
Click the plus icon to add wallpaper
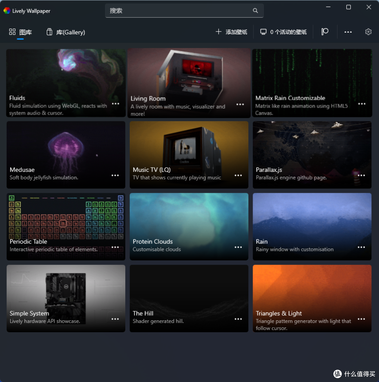[218, 32]
